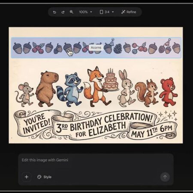Click the undo arrow icon
The height and width of the screenshot is (193, 193).
point(54,12)
